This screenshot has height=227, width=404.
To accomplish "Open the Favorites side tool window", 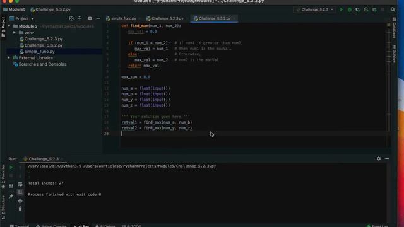I will 3,177.
